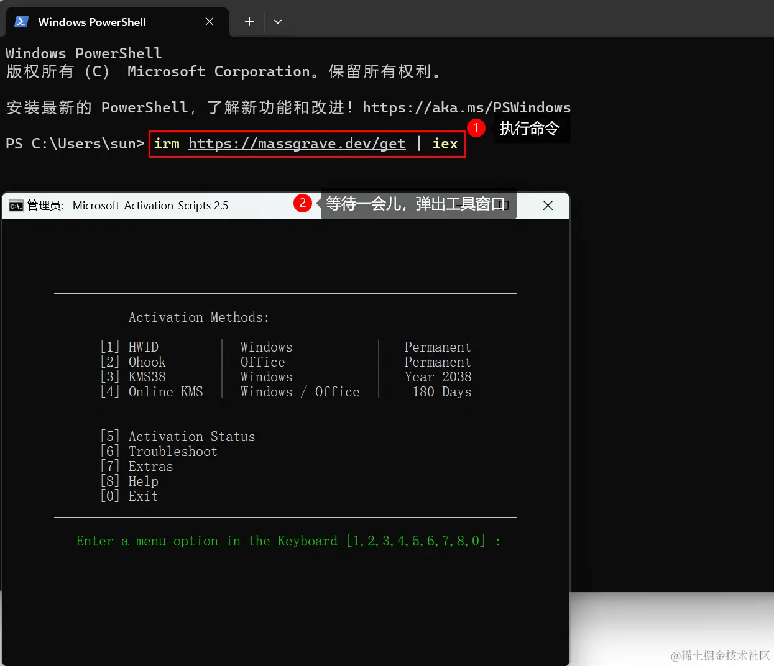Click the Microsoft_Activation_Scripts 2.5 title text
The image size is (774, 666).
pyautogui.click(x=150, y=206)
